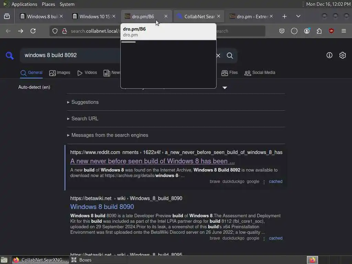Open betawiki.net Windows_8_build_8090 URL
The height and width of the screenshot is (264, 352).
pos(126,198)
